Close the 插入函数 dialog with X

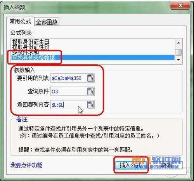(180, 5)
